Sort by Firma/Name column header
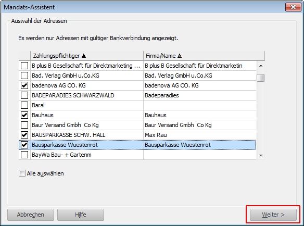 (x=204, y=56)
